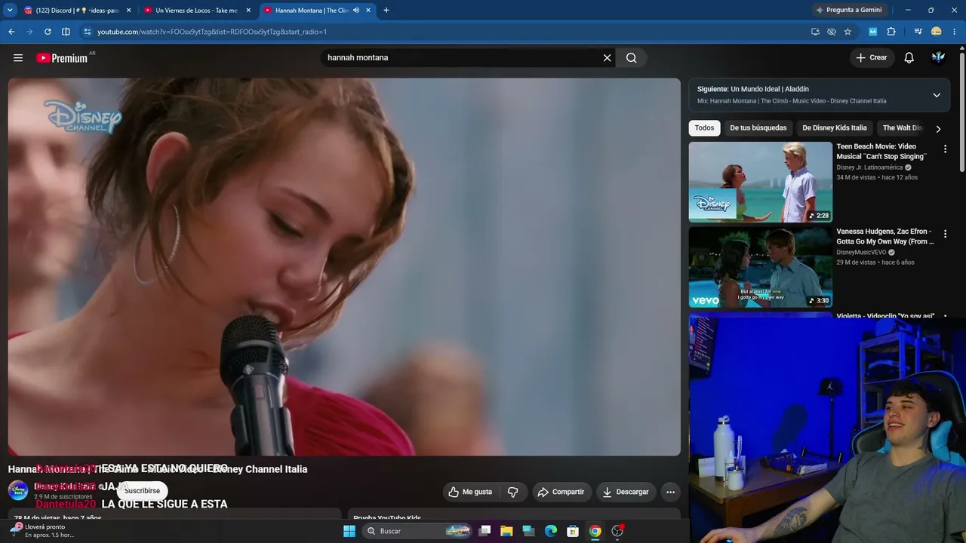This screenshot has height=543, width=966.
Task: Open options menu for Gotta Go My Own Way
Action: [x=945, y=235]
